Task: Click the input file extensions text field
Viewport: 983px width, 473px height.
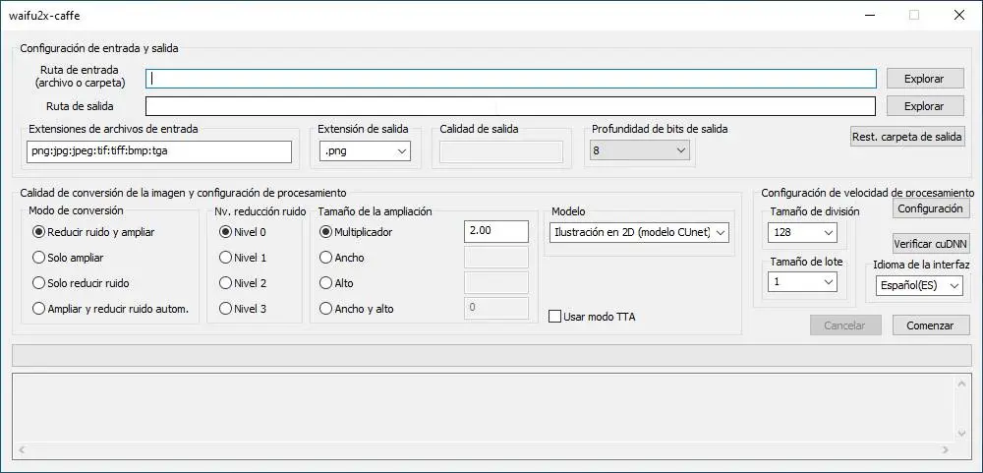Action: point(160,151)
